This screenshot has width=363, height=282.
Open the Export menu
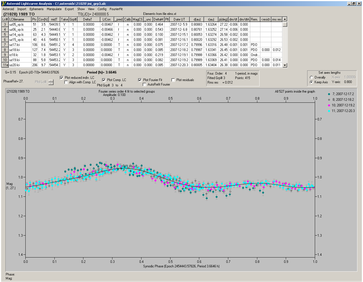click(x=69, y=9)
